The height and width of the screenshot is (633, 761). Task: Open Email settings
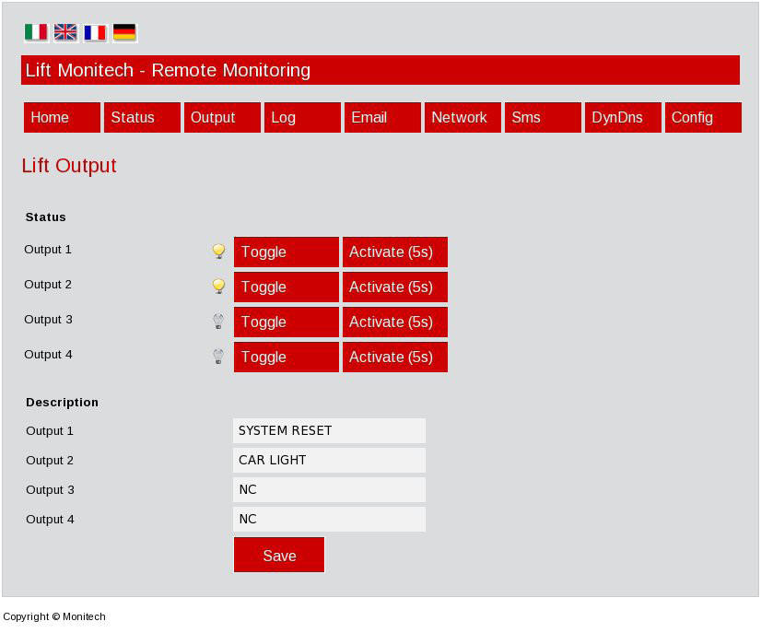click(382, 117)
